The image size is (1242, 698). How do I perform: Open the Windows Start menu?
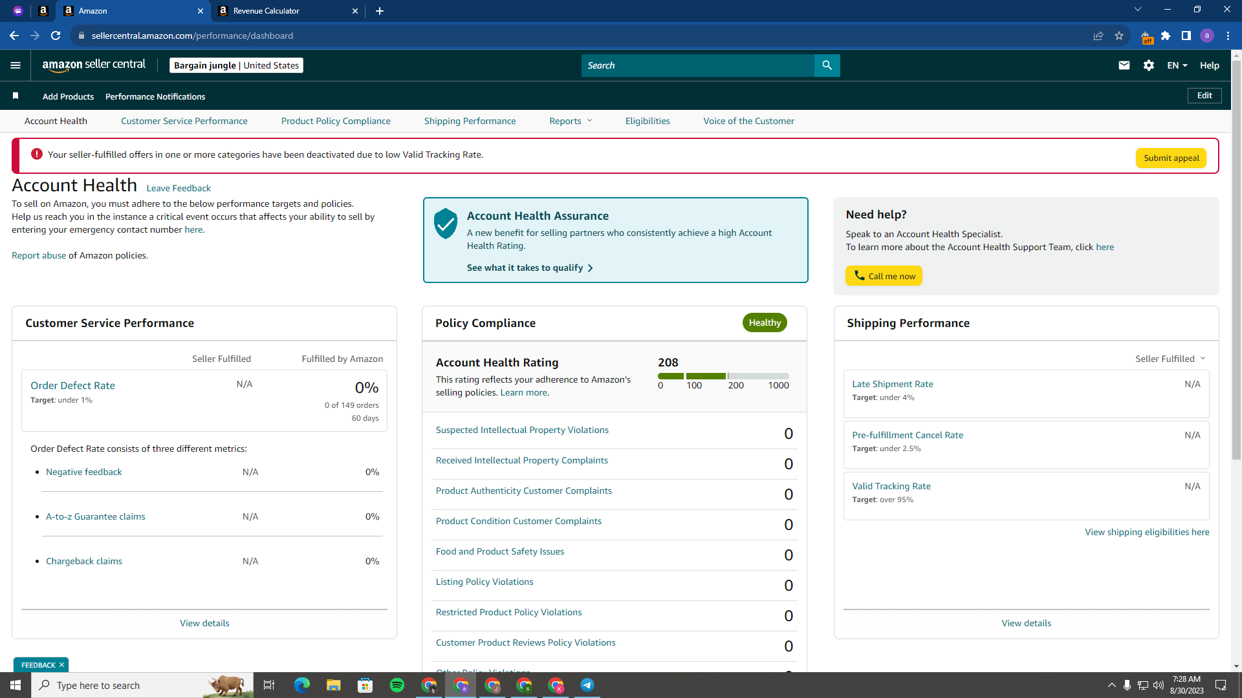(16, 685)
